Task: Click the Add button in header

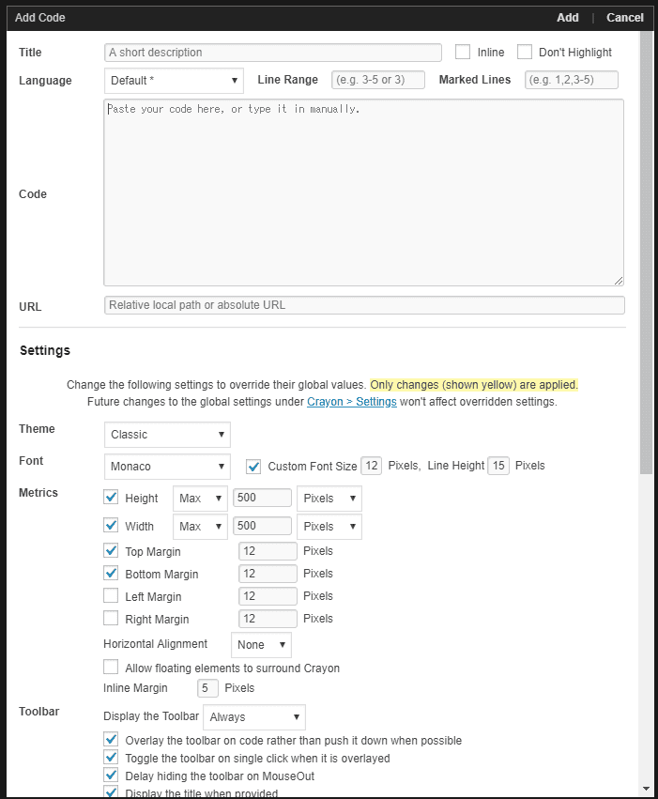Action: tap(567, 18)
